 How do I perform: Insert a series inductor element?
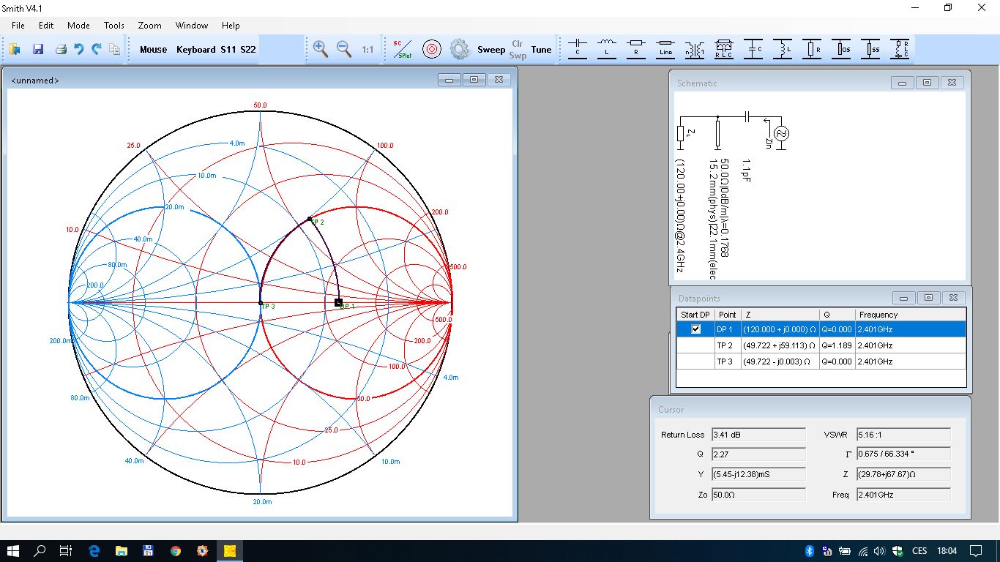coord(606,49)
